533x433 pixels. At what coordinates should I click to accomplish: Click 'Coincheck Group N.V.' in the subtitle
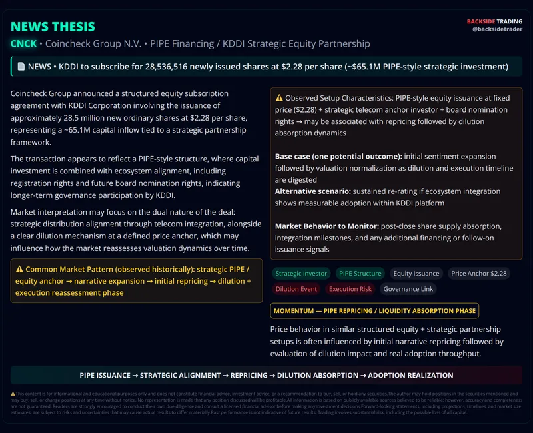93,43
